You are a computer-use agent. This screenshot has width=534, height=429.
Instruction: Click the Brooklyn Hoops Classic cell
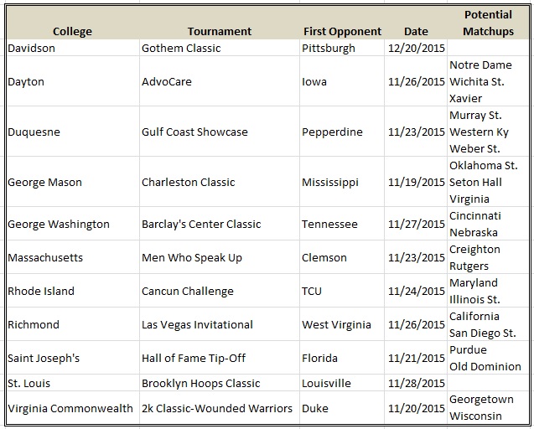coord(201,383)
